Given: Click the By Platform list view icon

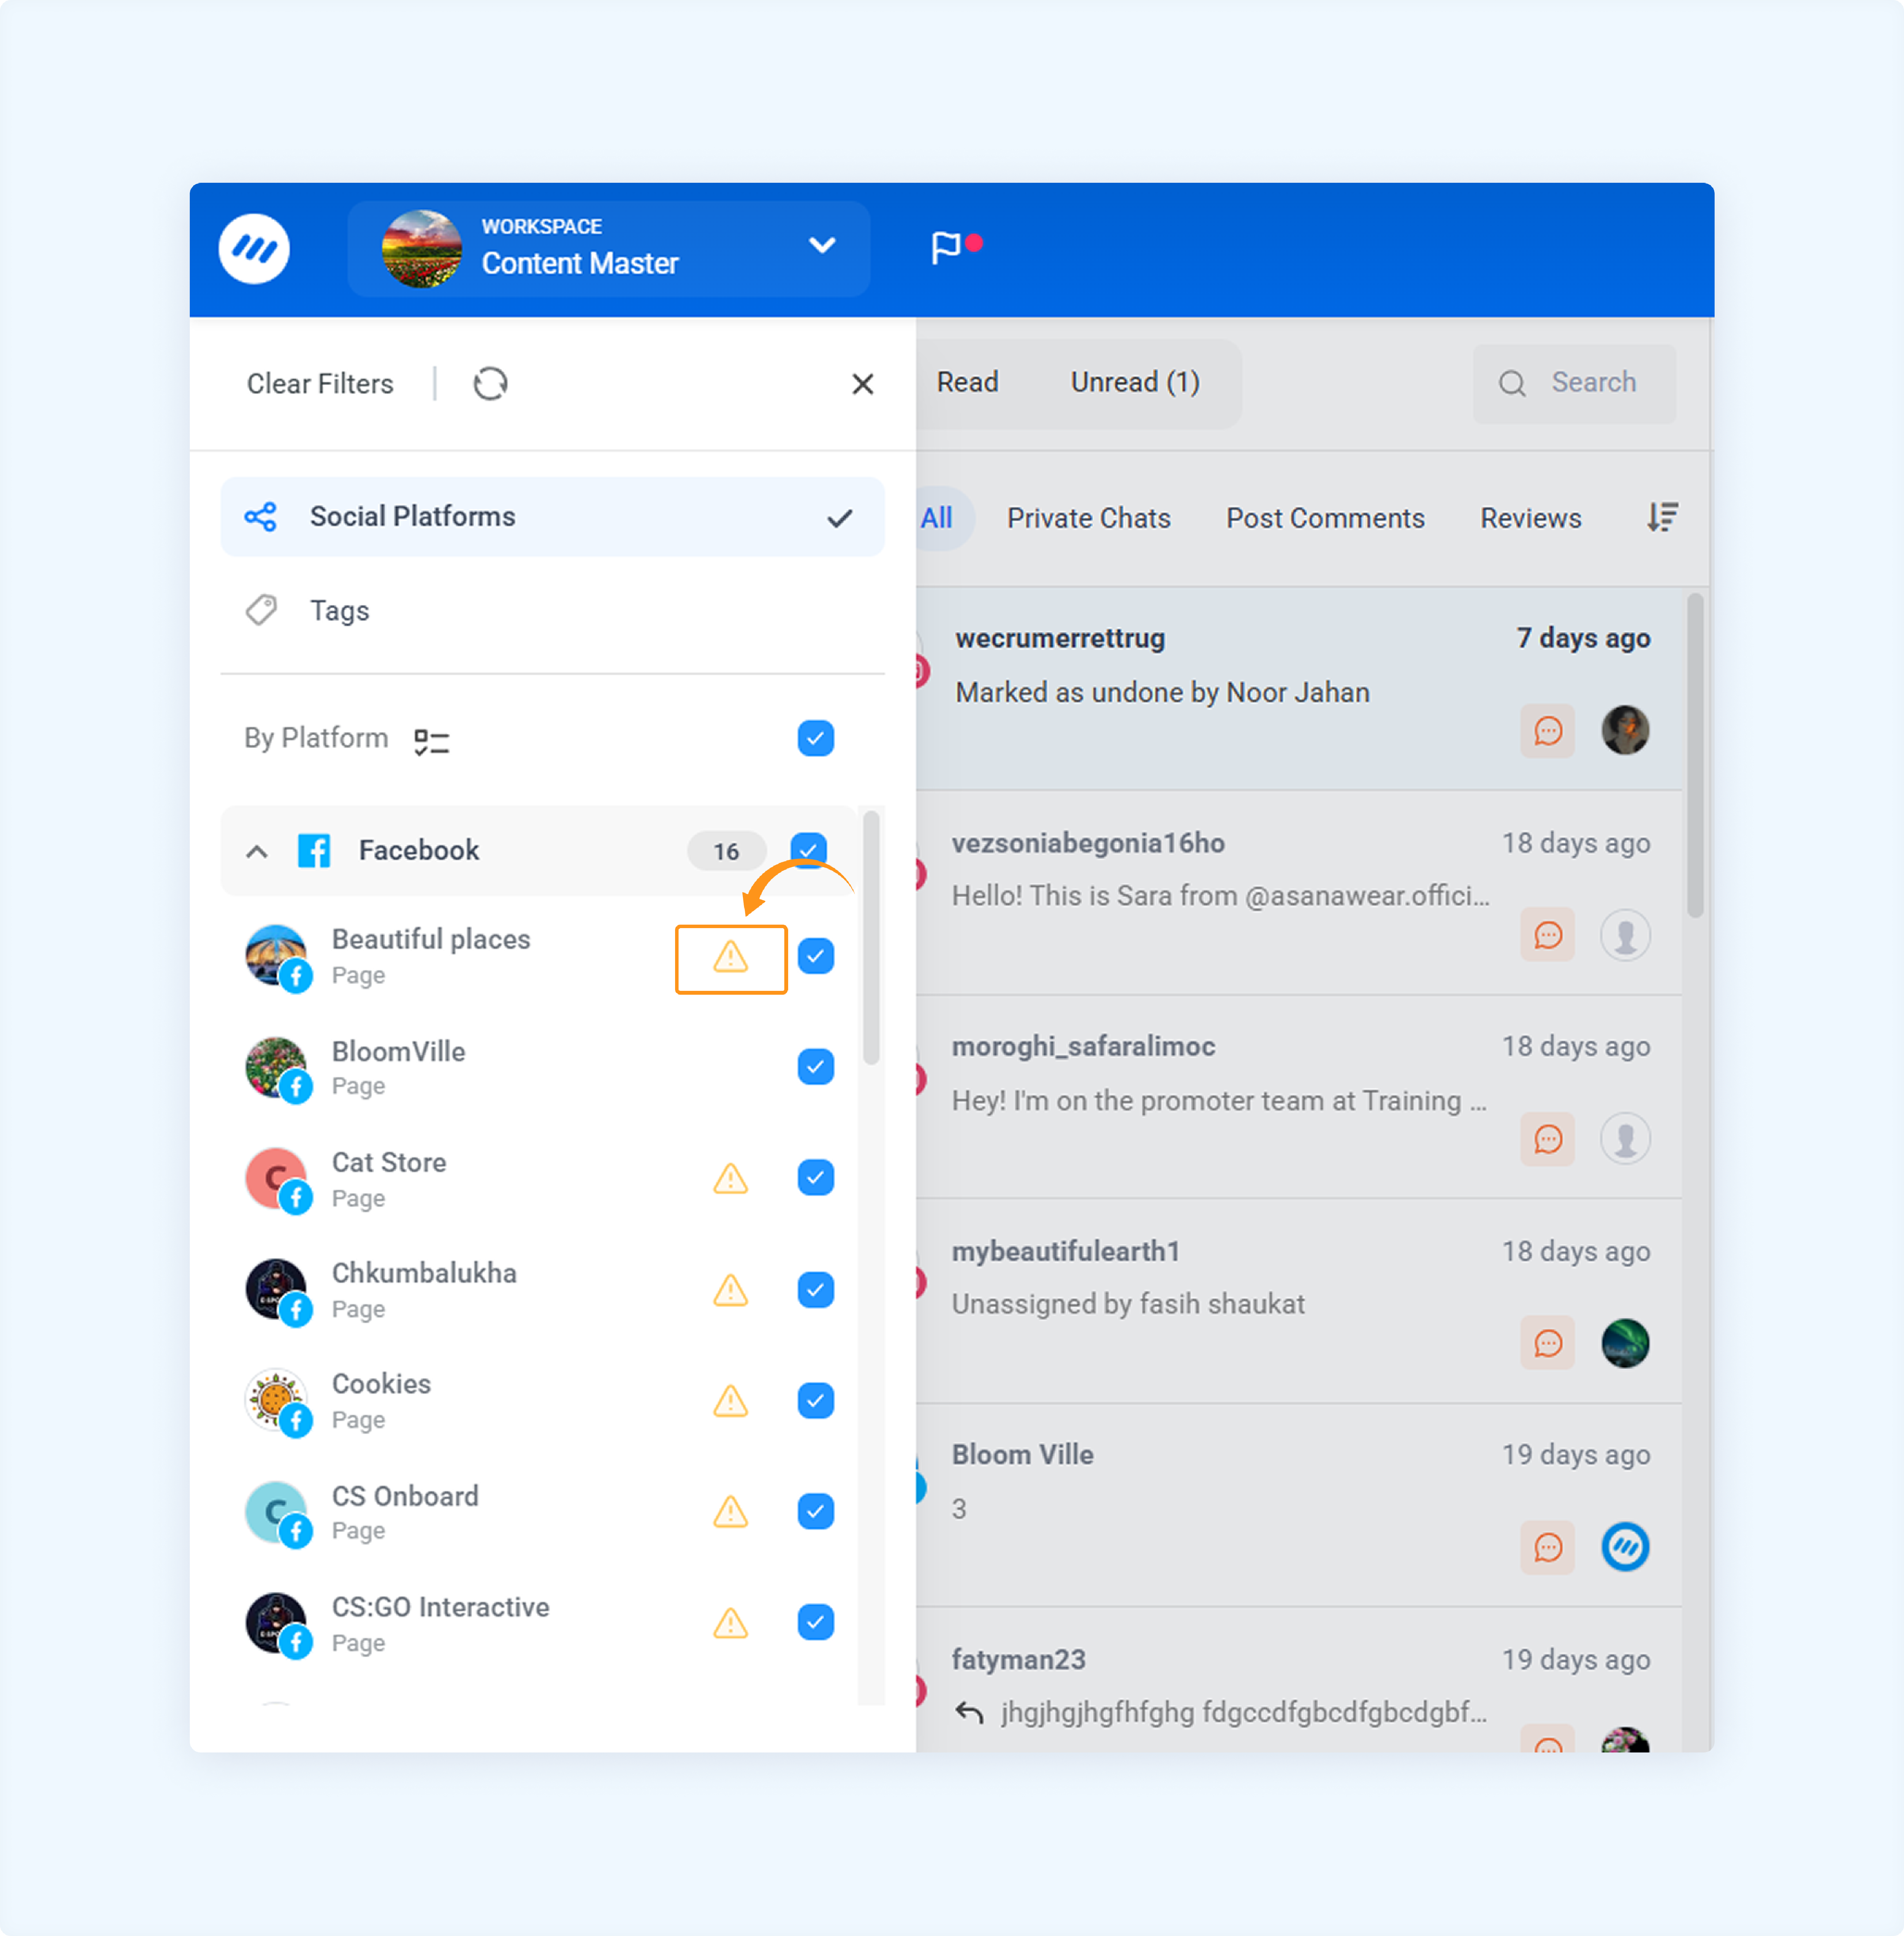Looking at the screenshot, I should pos(432,741).
